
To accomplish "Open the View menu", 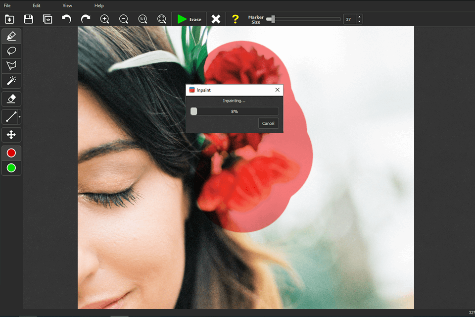I will (x=67, y=5).
